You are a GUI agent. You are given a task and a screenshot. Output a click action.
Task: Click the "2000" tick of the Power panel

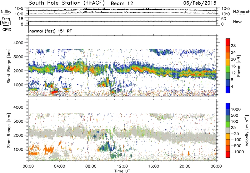[18, 71]
